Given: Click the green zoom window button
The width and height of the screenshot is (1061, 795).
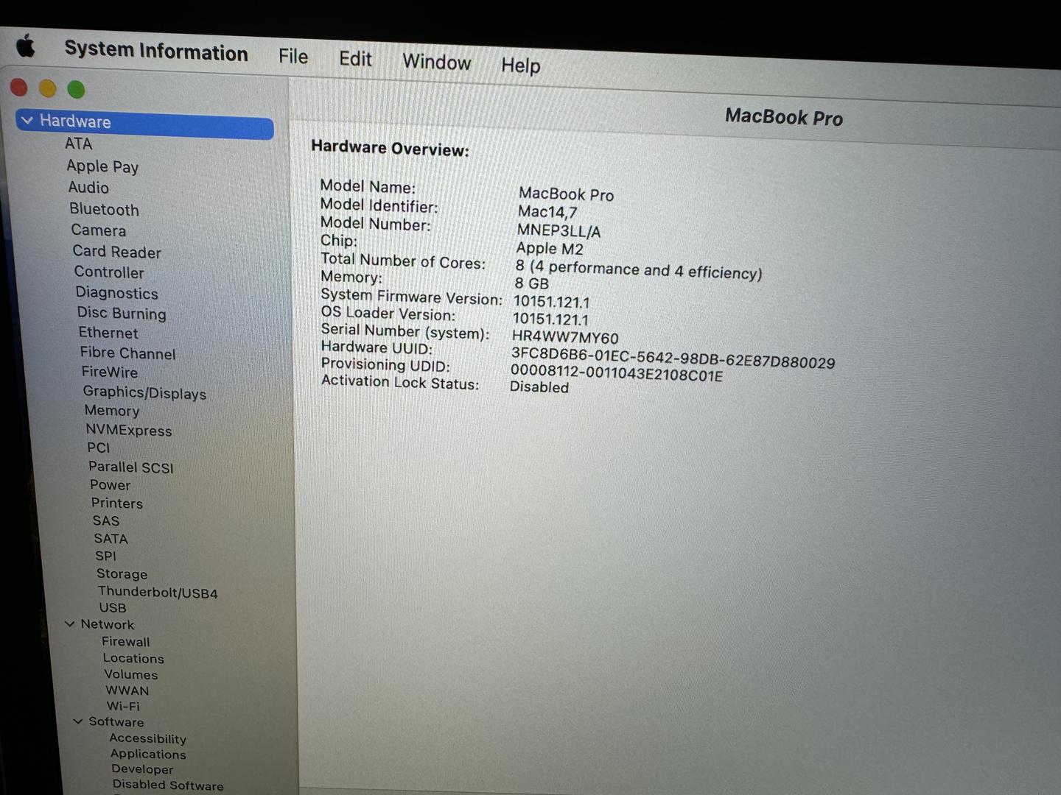Looking at the screenshot, I should point(76,89).
